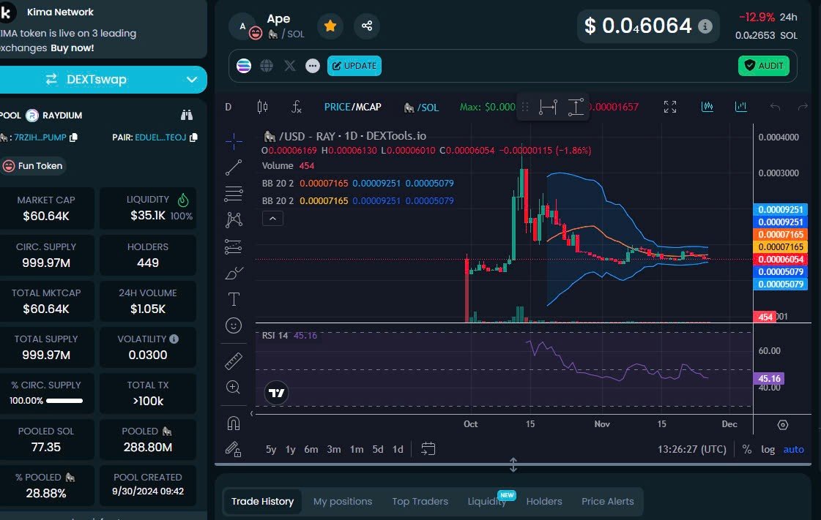The height and width of the screenshot is (520, 821).
Task: Collapse the indicator legend arrow
Action: pos(272,219)
